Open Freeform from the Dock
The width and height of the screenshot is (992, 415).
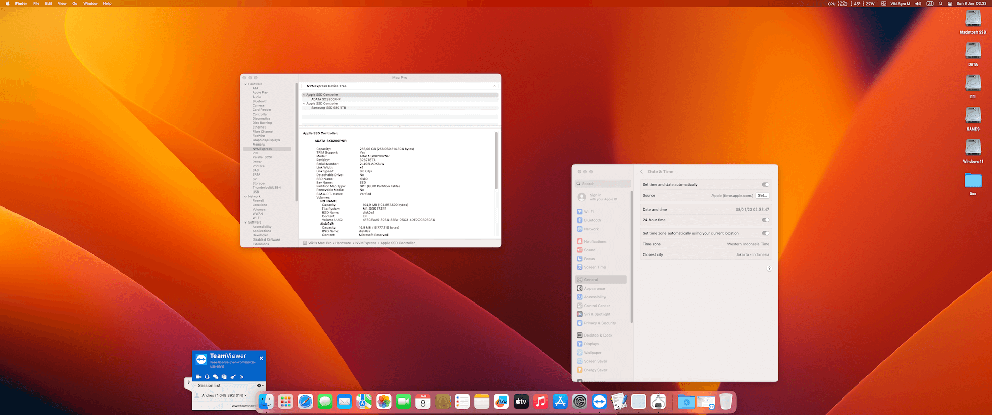[x=502, y=402]
